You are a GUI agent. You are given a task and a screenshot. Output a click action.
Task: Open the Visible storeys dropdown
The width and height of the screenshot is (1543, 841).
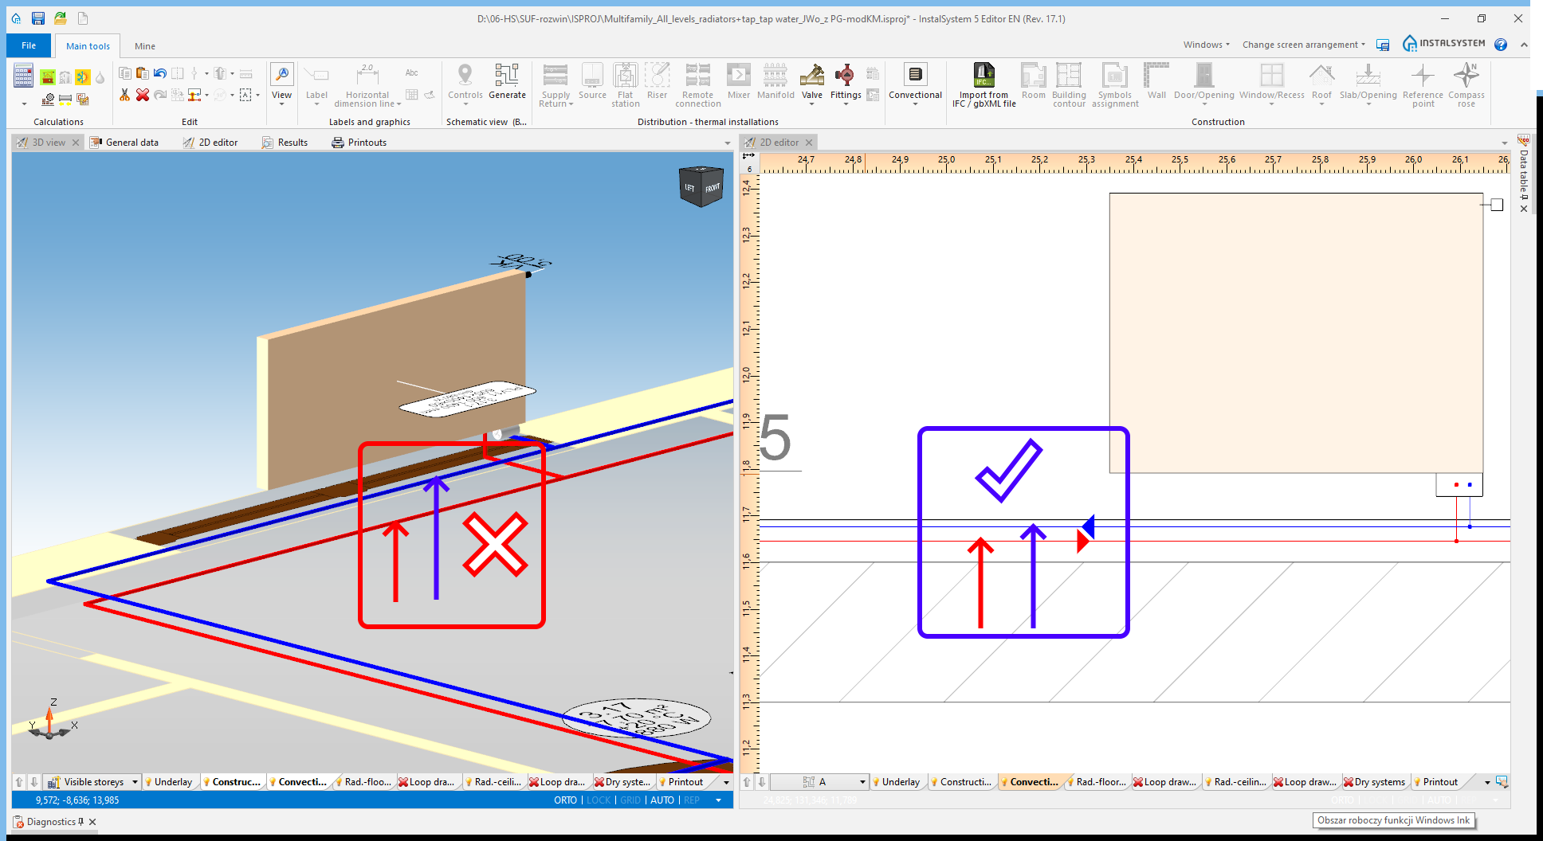135,782
